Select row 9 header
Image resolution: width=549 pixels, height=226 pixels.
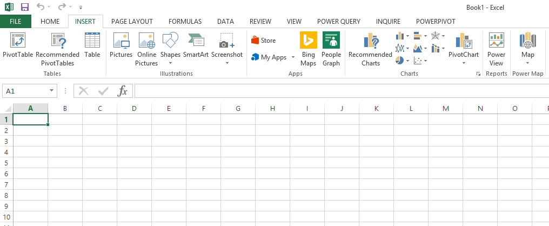click(x=6, y=207)
